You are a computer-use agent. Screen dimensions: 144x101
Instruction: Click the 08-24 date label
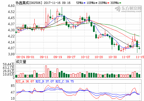20,57
